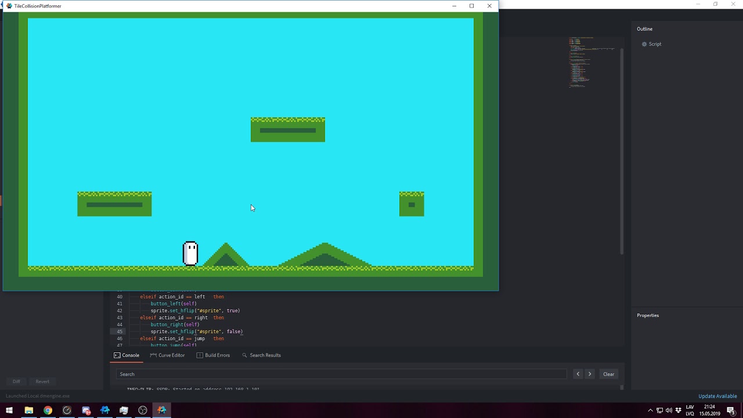The width and height of the screenshot is (743, 418).
Task: Switch to the Console tab
Action: tap(127, 355)
